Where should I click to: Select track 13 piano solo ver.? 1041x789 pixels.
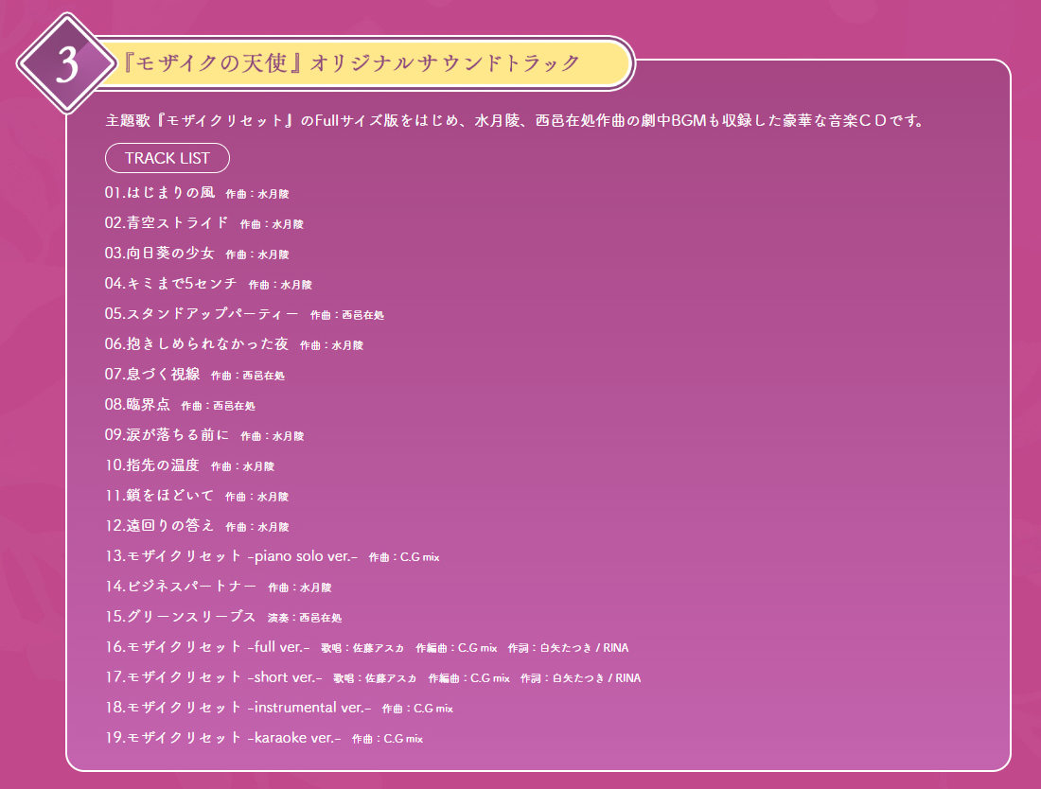coord(231,556)
